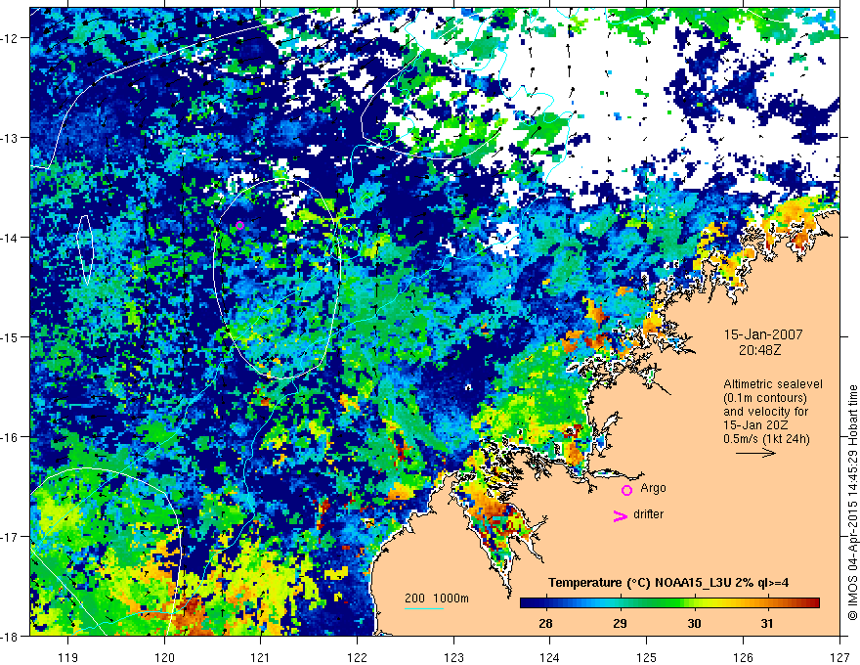Click the '(0.1m contours)' caption line
The width and height of the screenshot is (860, 665).
[x=765, y=398]
